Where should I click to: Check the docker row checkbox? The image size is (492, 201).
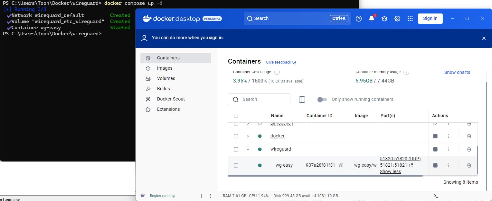point(236,136)
